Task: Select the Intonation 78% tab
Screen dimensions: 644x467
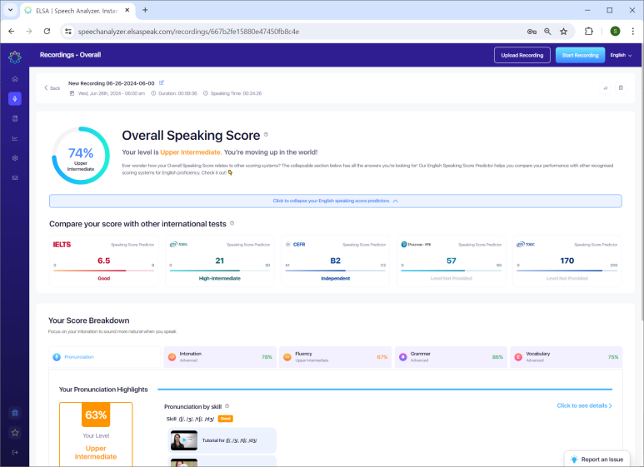Action: (x=220, y=357)
